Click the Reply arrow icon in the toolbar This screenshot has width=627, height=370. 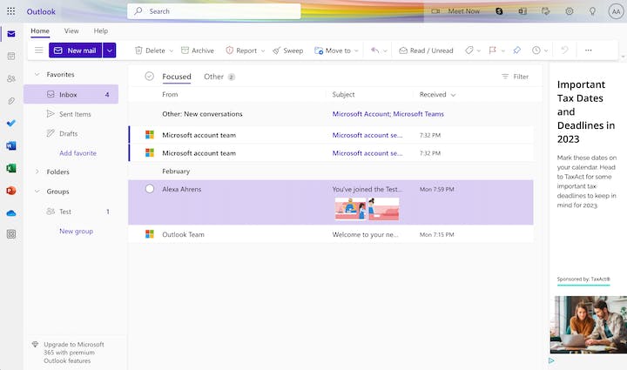[374, 50]
